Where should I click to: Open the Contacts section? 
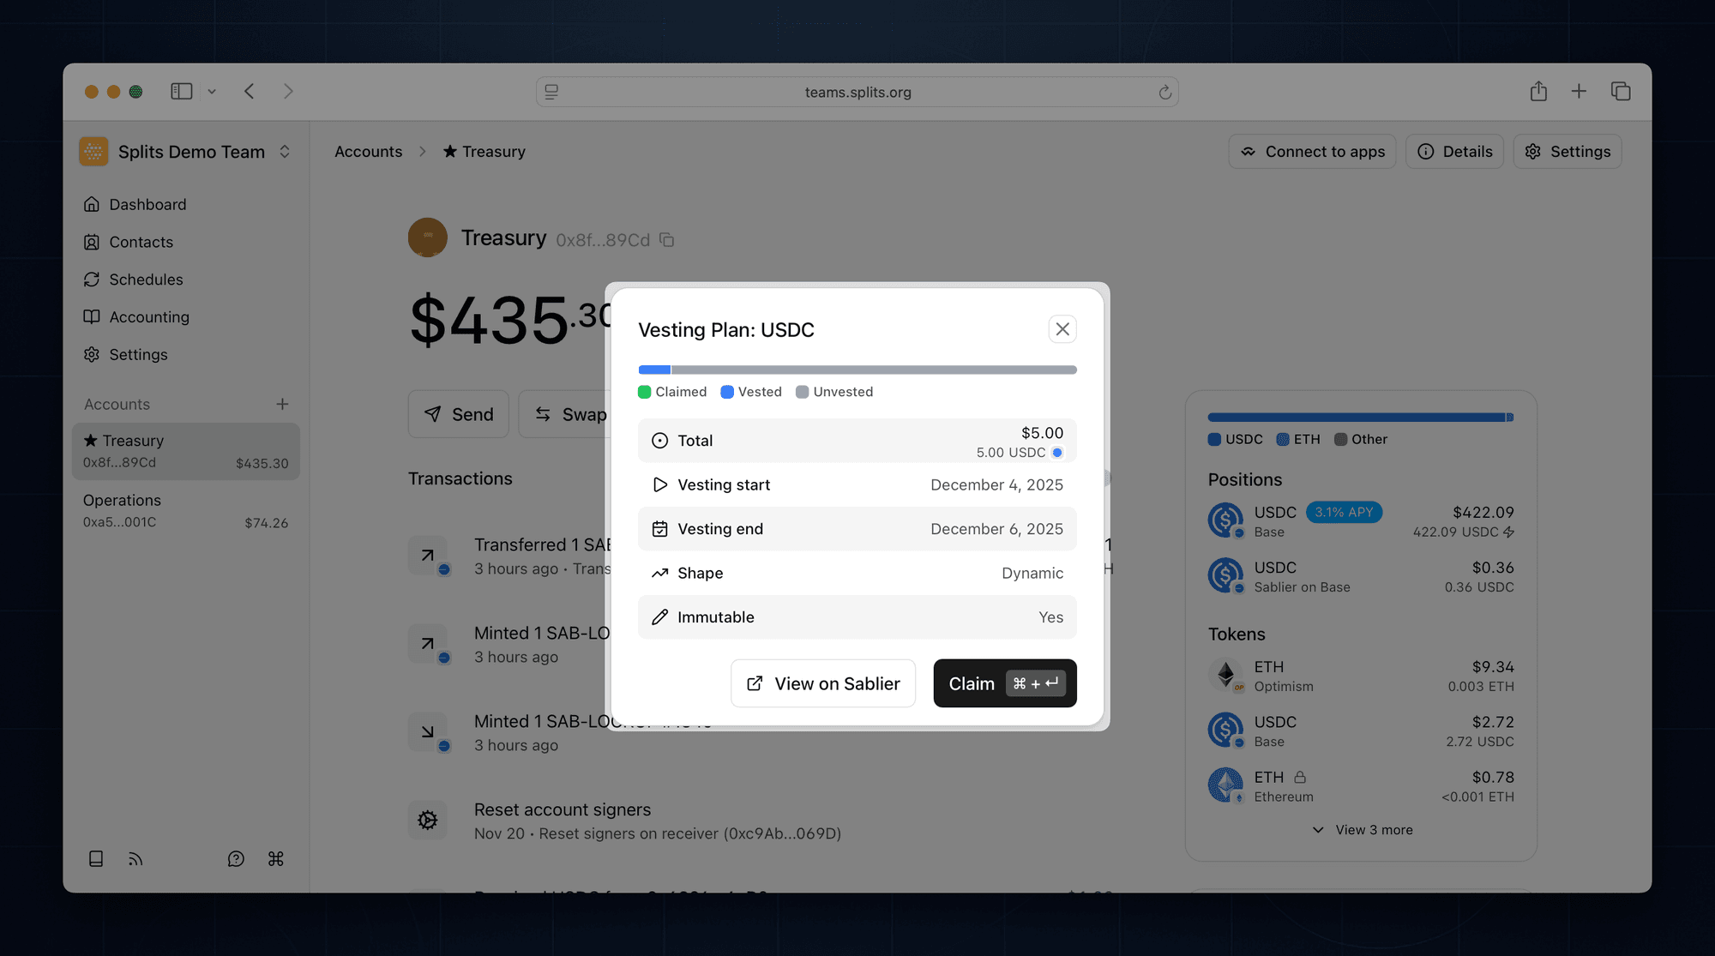pos(140,242)
